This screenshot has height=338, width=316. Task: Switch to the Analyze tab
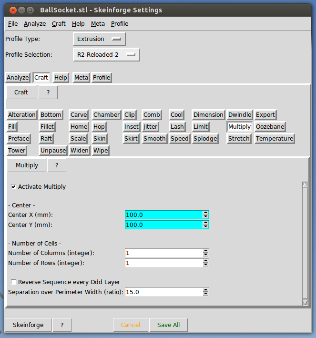18,77
